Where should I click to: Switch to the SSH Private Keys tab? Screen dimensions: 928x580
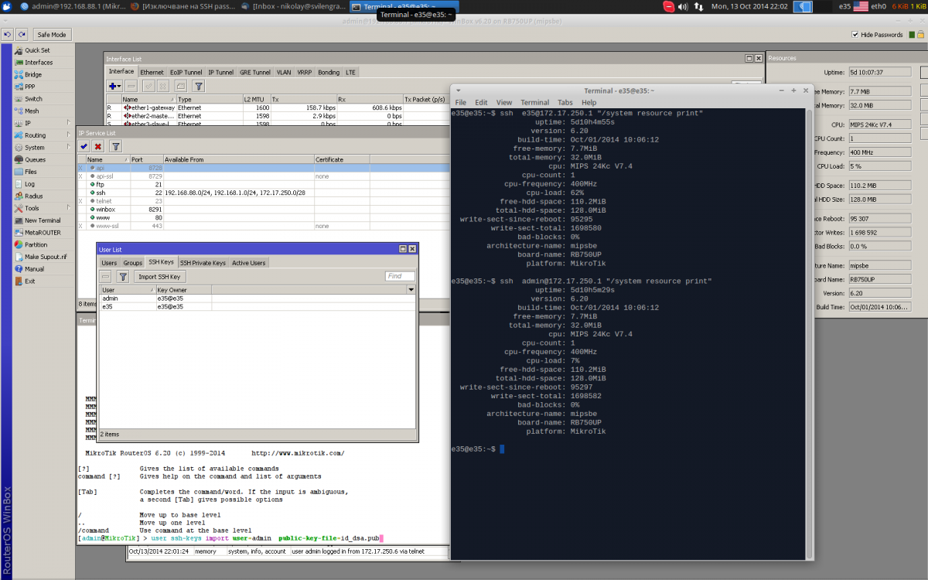203,263
